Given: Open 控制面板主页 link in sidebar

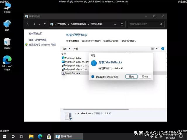Looking at the screenshot, I should tap(35, 34).
